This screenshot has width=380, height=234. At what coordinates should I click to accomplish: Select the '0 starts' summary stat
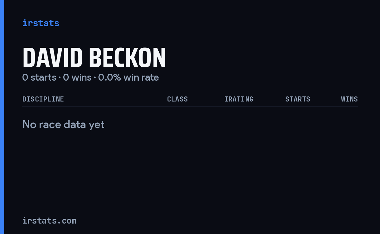pyautogui.click(x=39, y=77)
